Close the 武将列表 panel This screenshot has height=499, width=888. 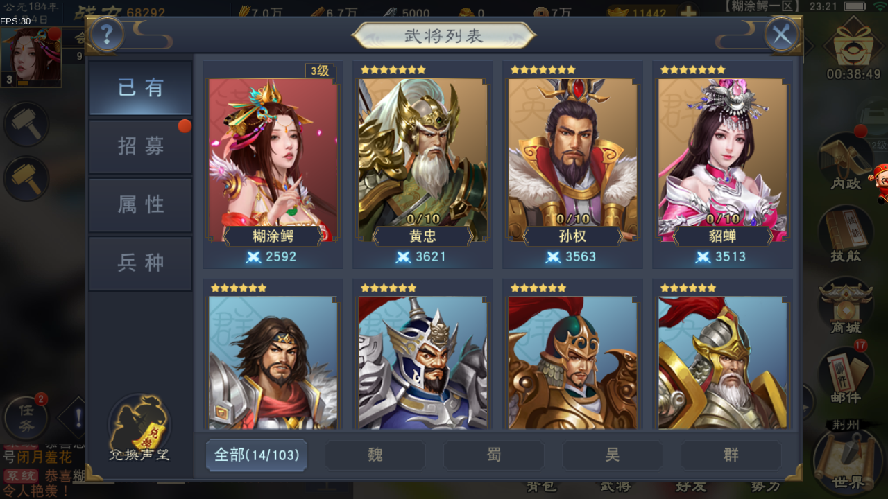coord(782,35)
